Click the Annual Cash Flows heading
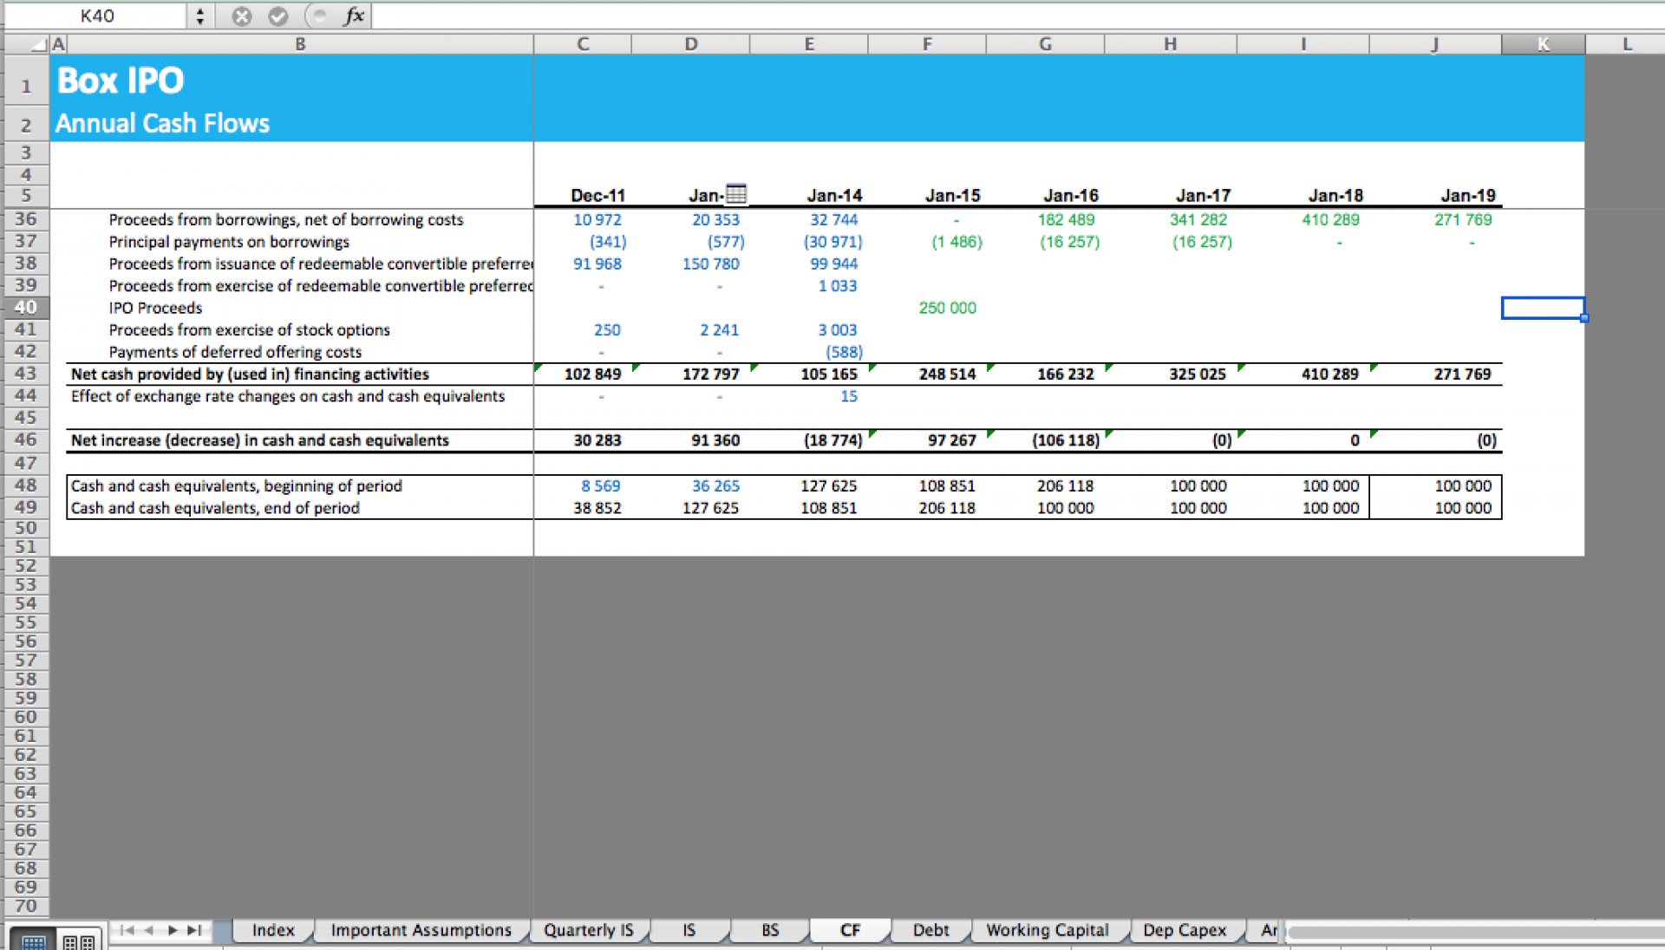Viewport: 1665px width, 950px height. tap(163, 124)
